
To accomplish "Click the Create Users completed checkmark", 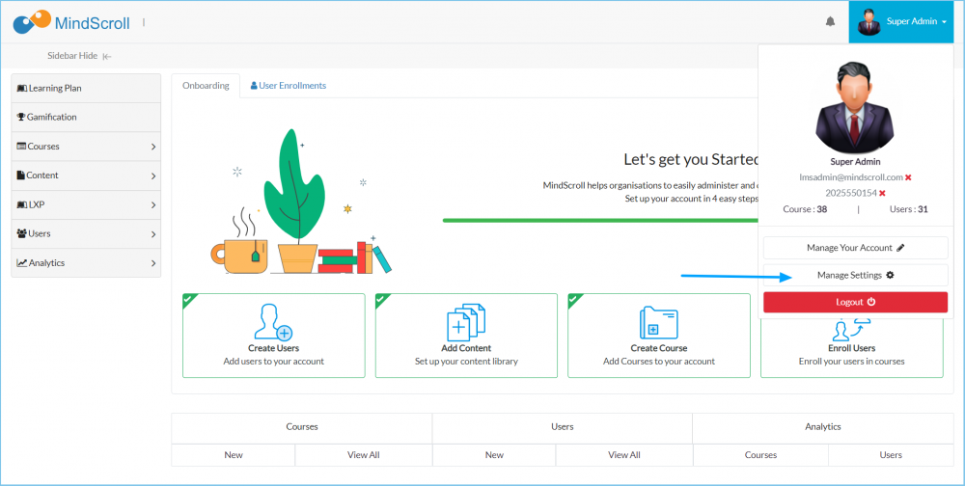I will click(188, 299).
